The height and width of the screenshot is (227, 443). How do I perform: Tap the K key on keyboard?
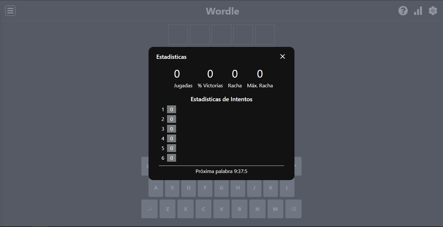[x=271, y=188]
